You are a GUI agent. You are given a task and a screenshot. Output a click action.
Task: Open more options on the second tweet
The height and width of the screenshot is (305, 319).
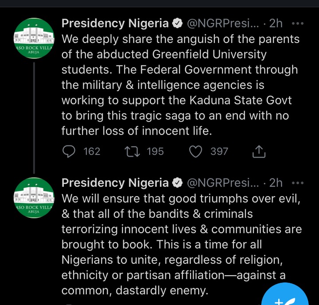tap(298, 183)
